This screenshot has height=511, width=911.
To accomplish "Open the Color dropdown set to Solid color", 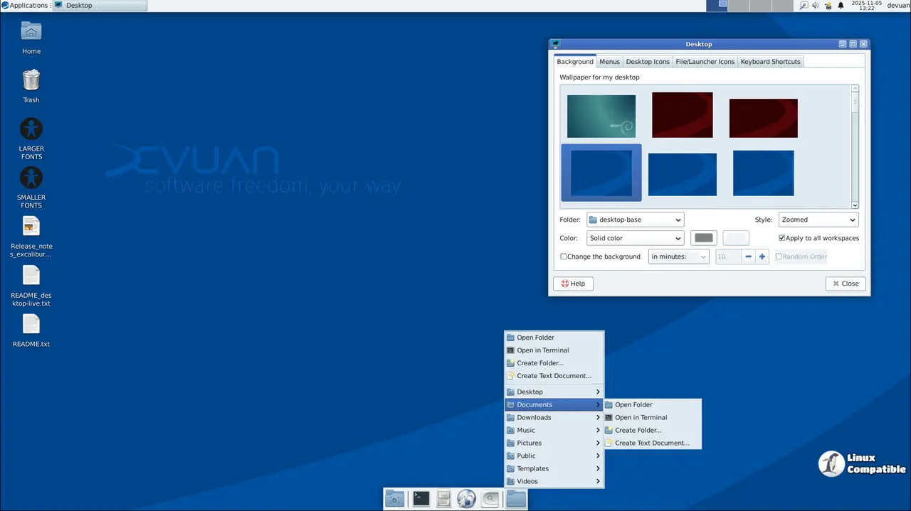I will point(635,238).
